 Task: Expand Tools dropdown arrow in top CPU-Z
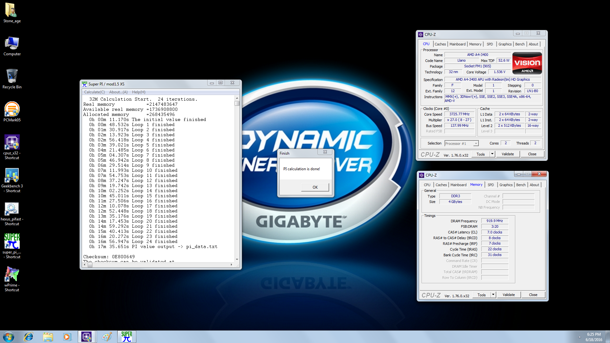pos(492,154)
